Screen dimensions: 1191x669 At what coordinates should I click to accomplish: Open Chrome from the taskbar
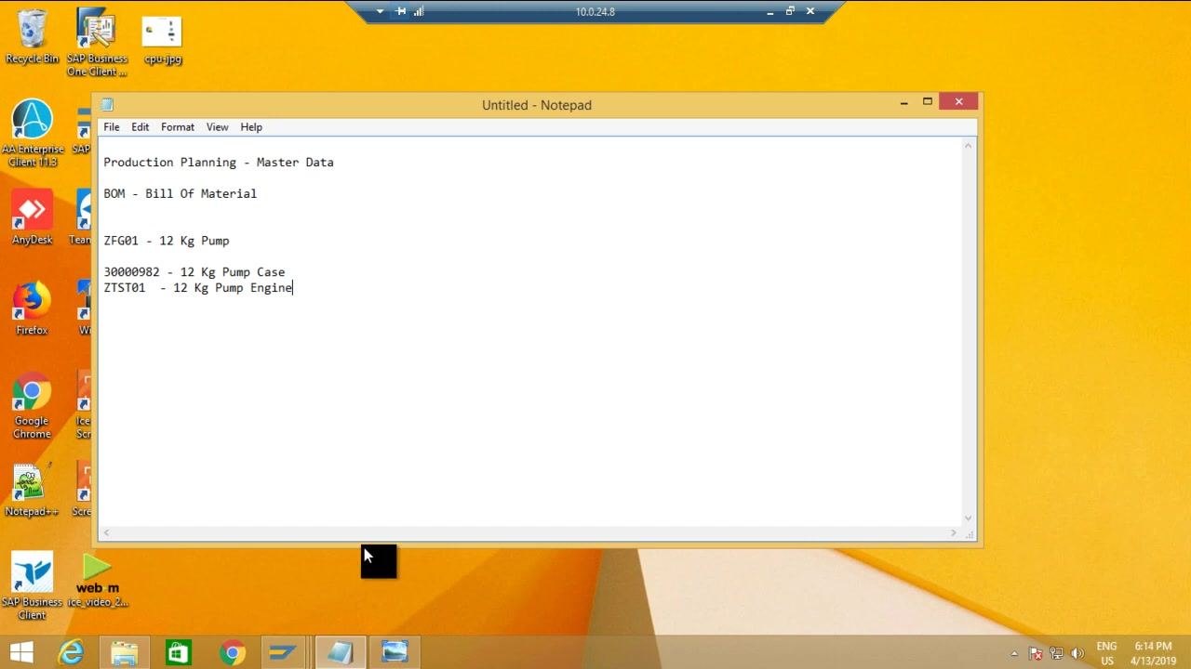tap(233, 652)
